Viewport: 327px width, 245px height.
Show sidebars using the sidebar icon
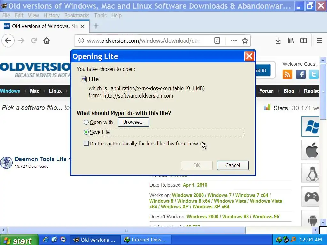click(x=304, y=41)
